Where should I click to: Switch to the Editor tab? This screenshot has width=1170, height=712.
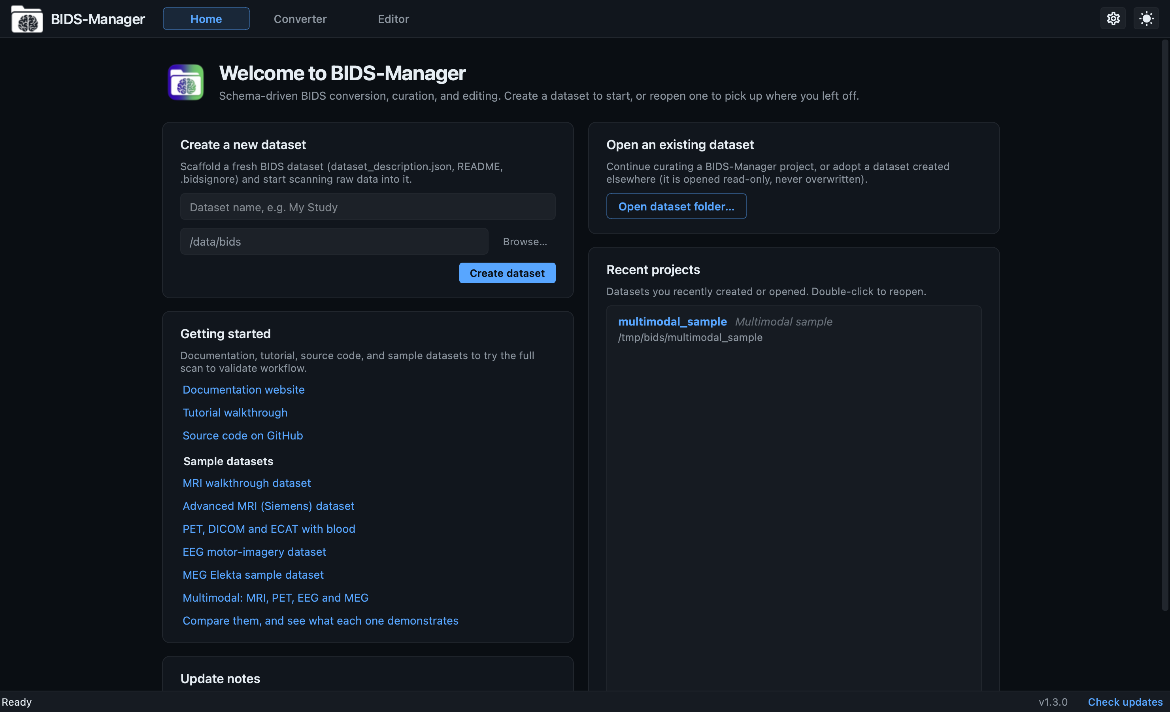[393, 19]
